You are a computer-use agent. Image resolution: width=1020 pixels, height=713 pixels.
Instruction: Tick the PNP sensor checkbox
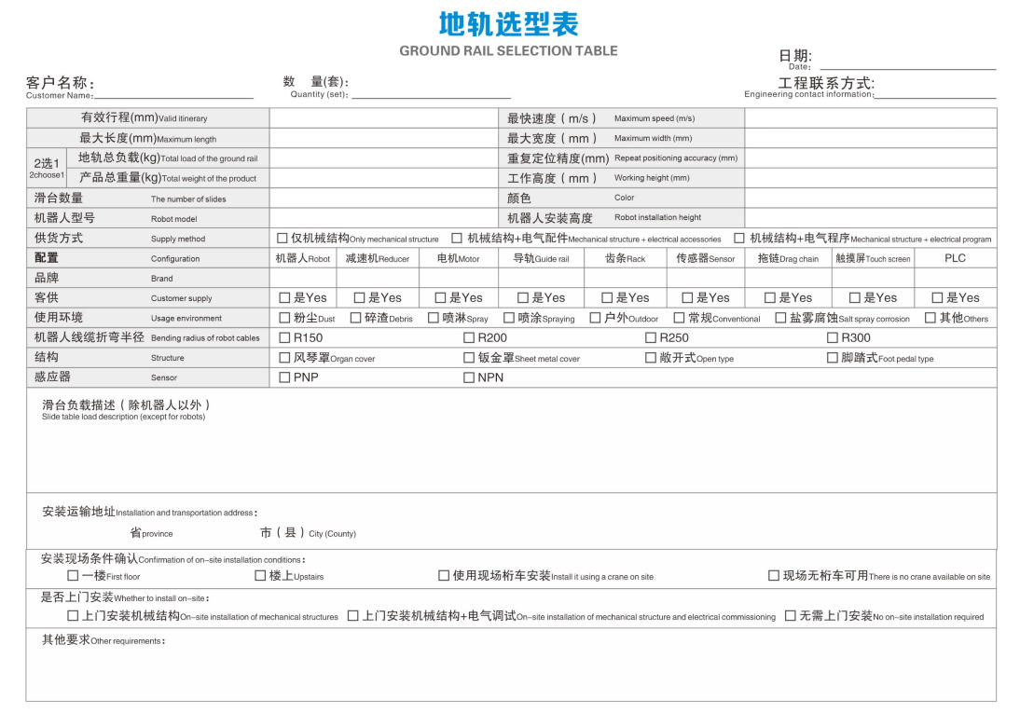[x=285, y=377]
